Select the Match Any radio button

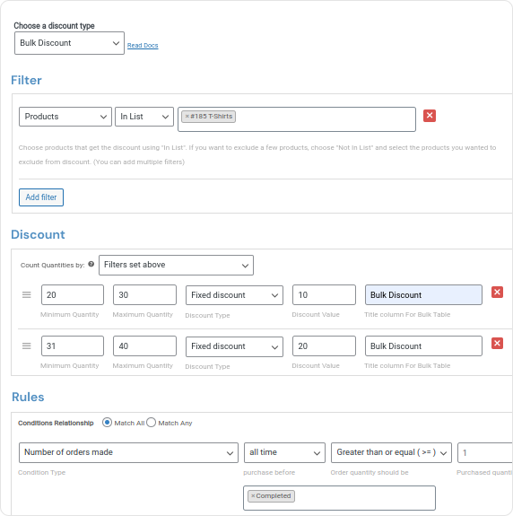point(151,423)
